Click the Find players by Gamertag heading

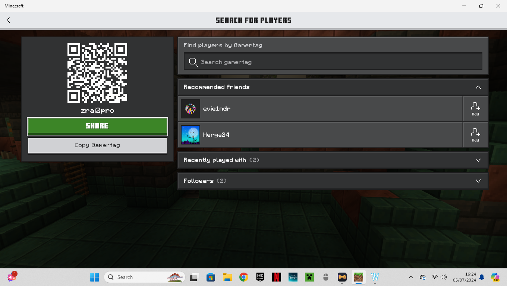[x=223, y=45]
